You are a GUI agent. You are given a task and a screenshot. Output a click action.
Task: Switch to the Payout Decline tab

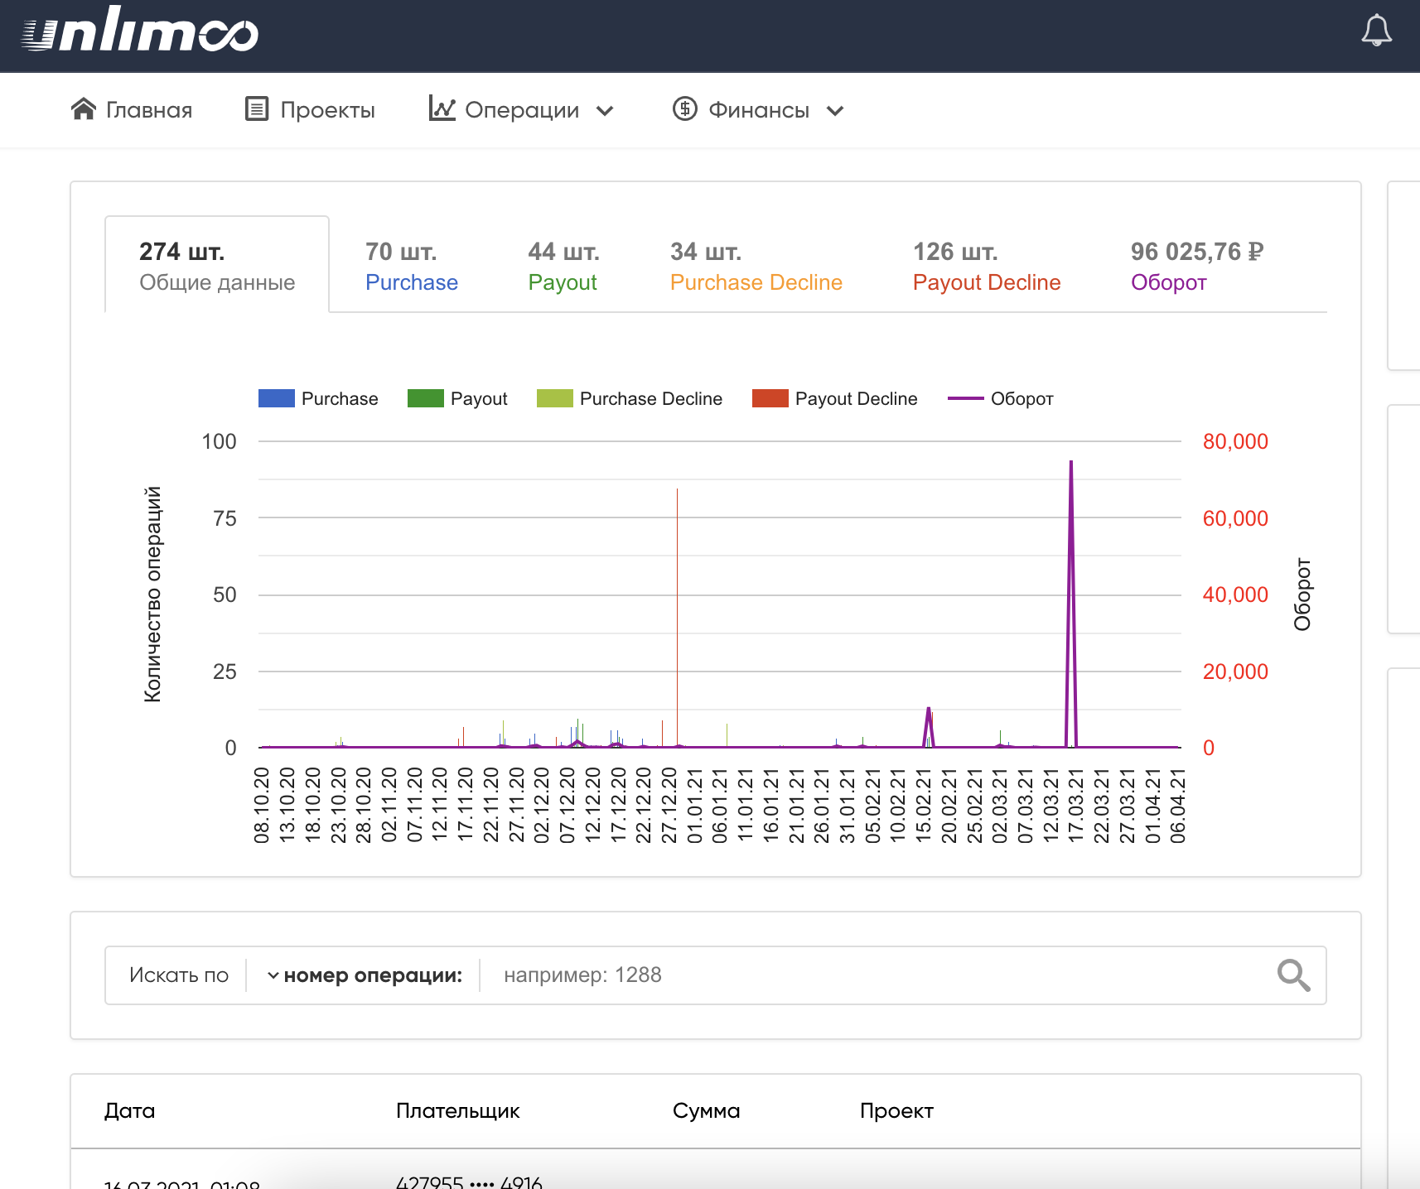click(x=986, y=266)
